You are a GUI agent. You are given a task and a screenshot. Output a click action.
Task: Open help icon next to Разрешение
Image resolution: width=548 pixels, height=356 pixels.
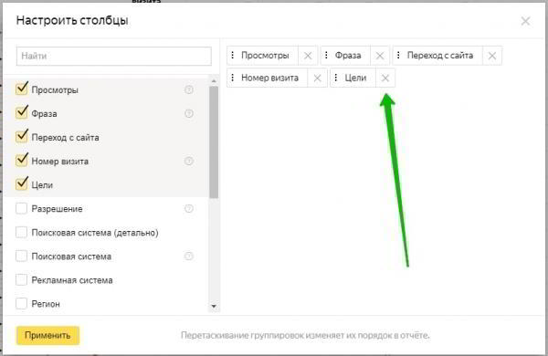click(189, 208)
